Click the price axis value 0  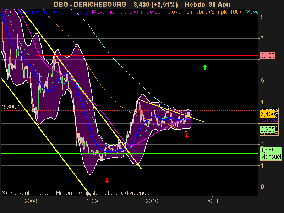[262, 187]
